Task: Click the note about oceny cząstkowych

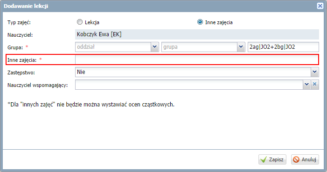Action: tap(91, 105)
